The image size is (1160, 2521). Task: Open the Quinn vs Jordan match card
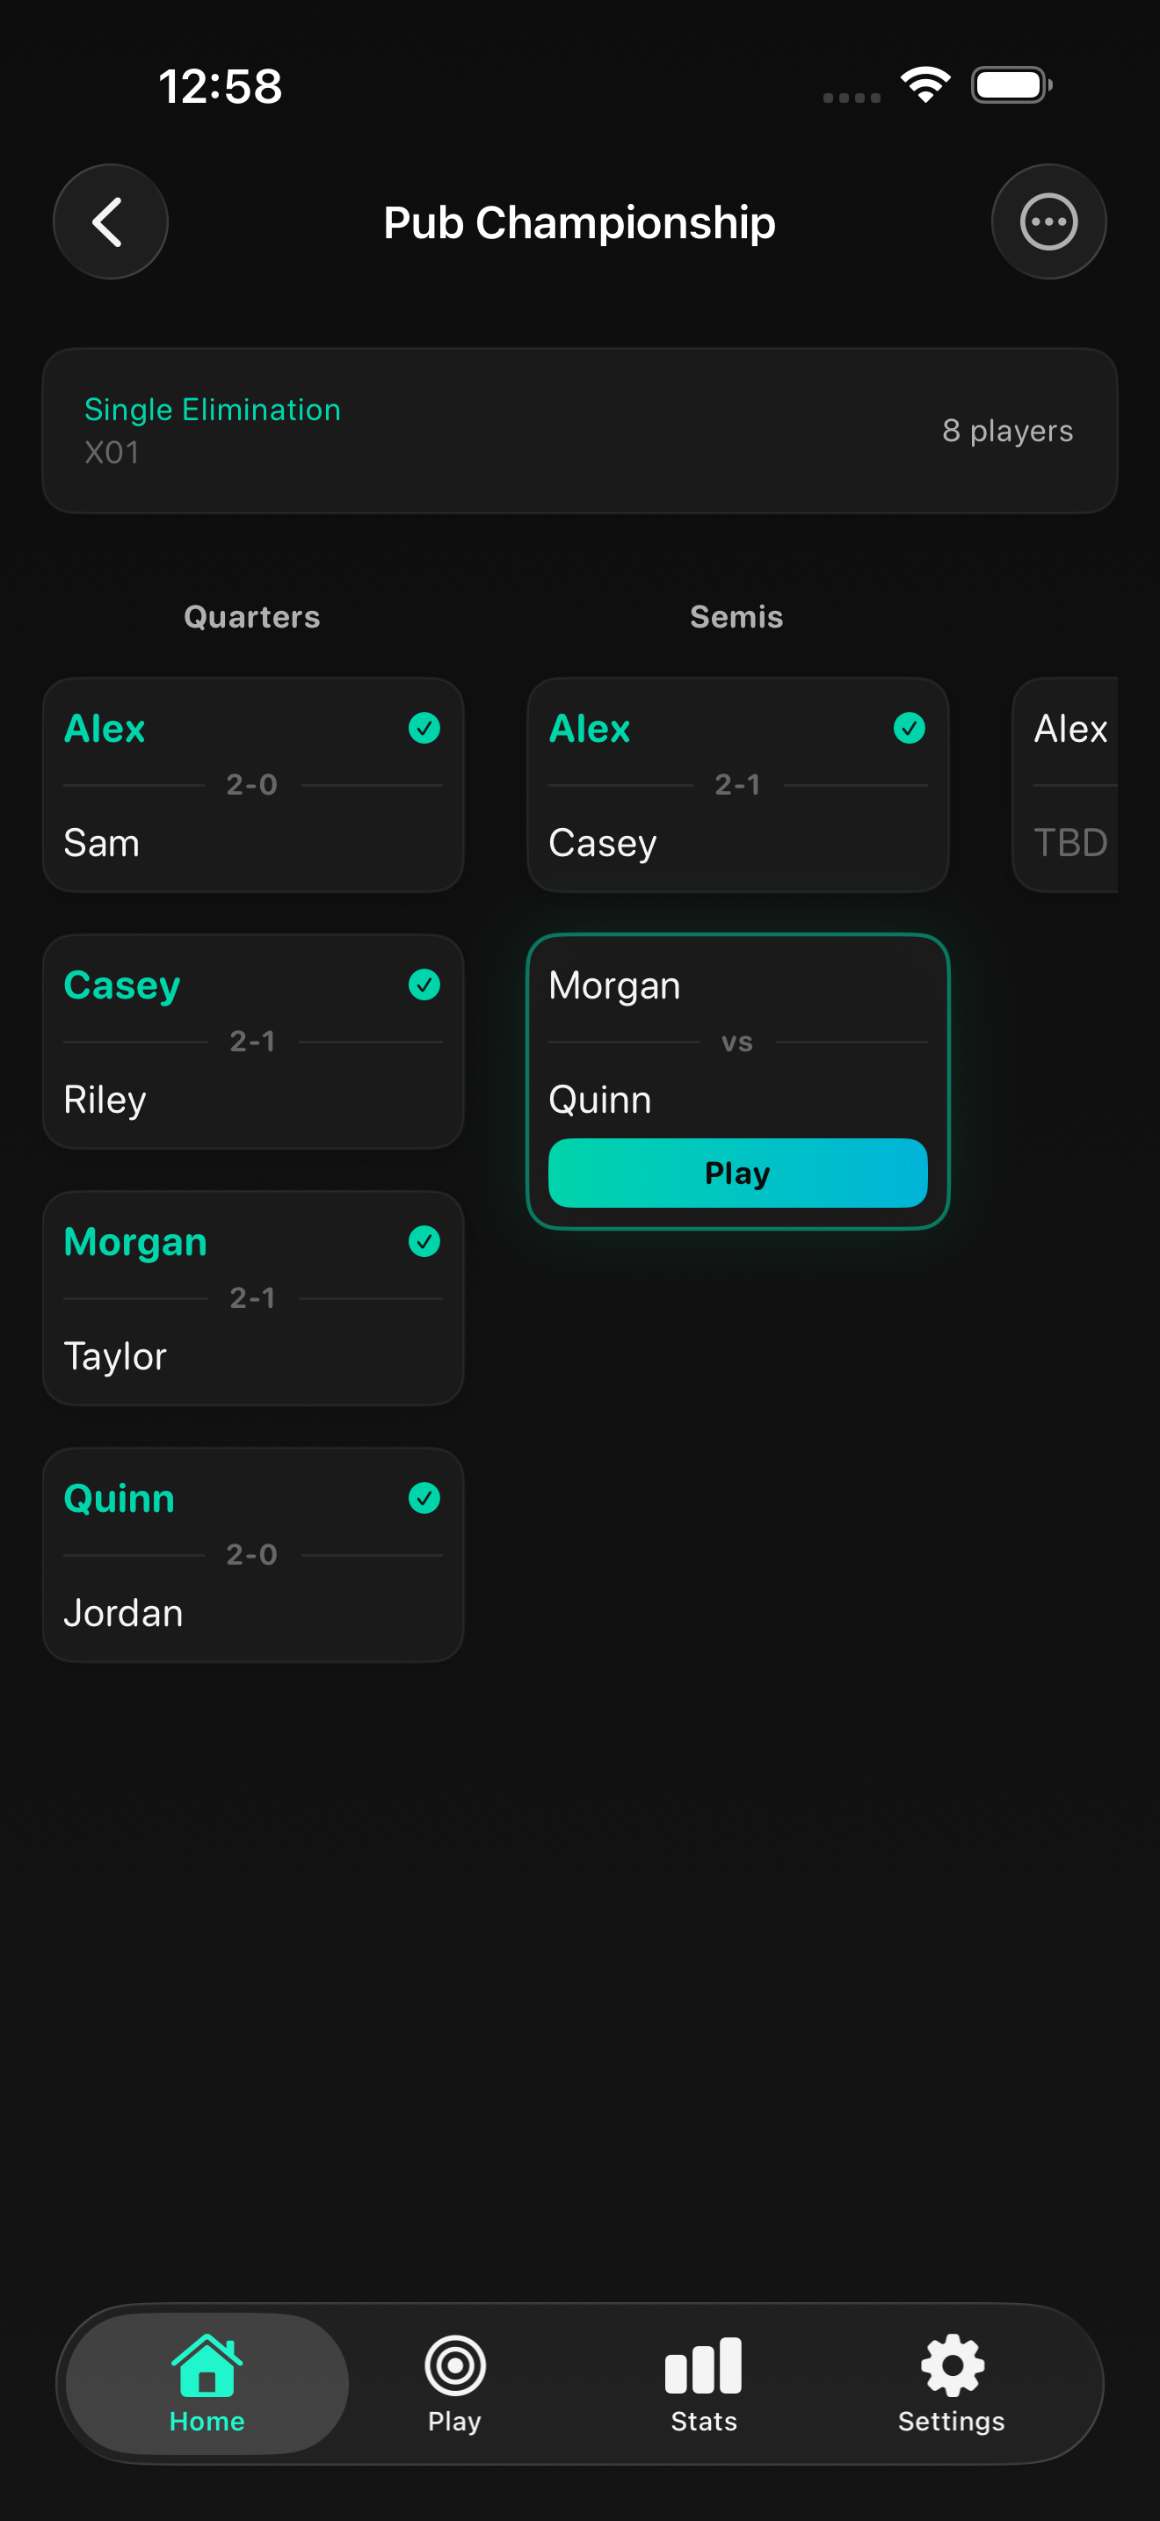point(252,1555)
